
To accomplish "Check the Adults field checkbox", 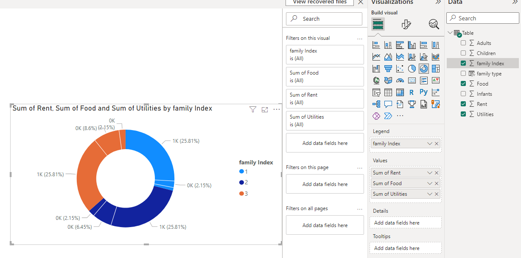I will click(463, 43).
